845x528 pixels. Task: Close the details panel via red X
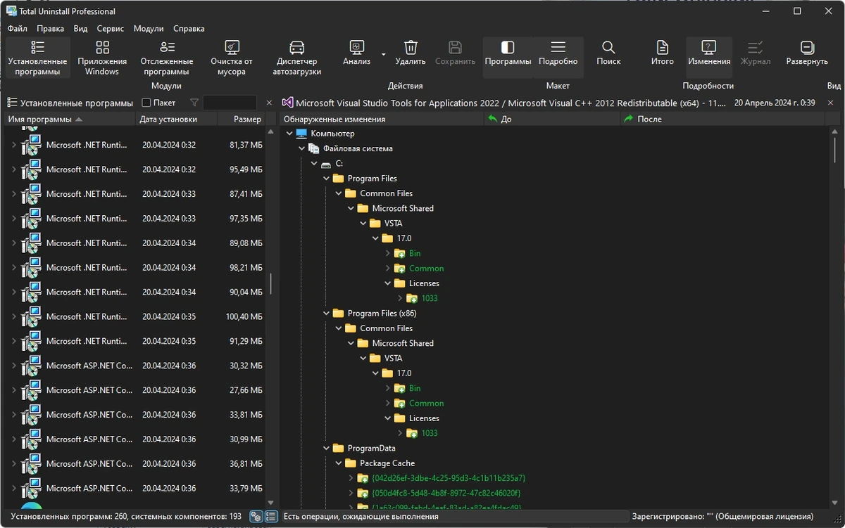pyautogui.click(x=832, y=103)
